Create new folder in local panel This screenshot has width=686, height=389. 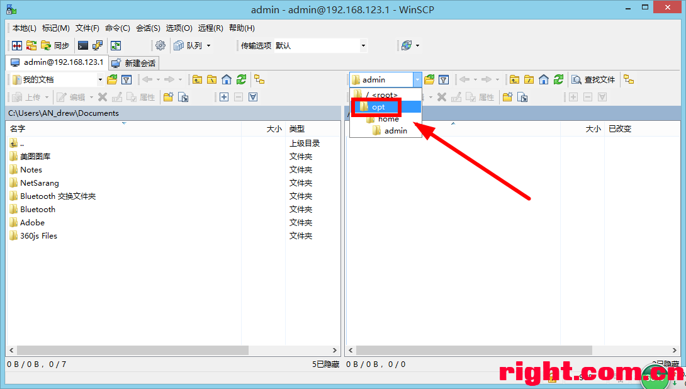tap(169, 97)
